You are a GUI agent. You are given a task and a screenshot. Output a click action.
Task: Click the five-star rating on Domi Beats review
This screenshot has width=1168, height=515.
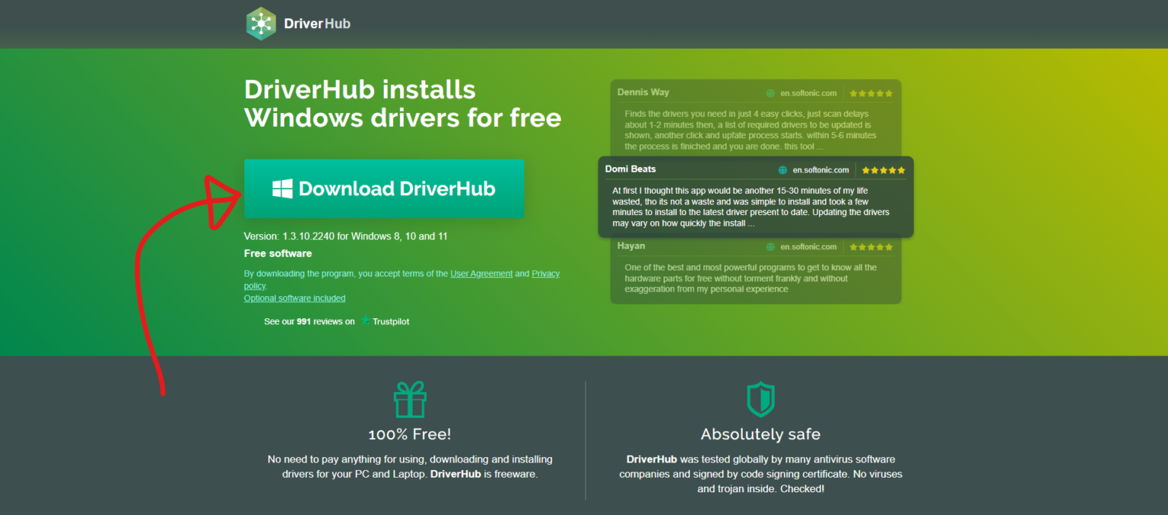tap(882, 169)
